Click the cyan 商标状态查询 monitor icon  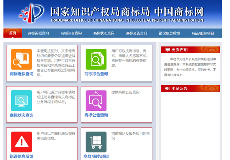(x=21, y=101)
